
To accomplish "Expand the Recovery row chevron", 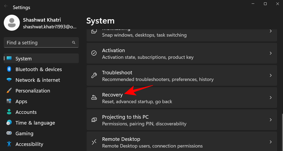I will 271,98.
